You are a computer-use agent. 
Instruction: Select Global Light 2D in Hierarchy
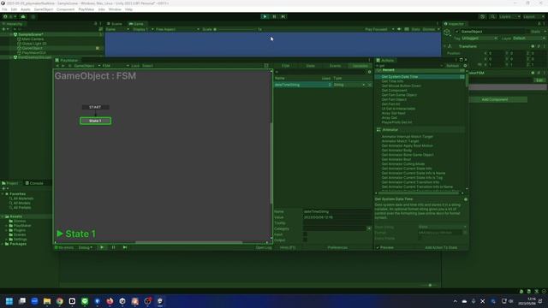point(34,44)
